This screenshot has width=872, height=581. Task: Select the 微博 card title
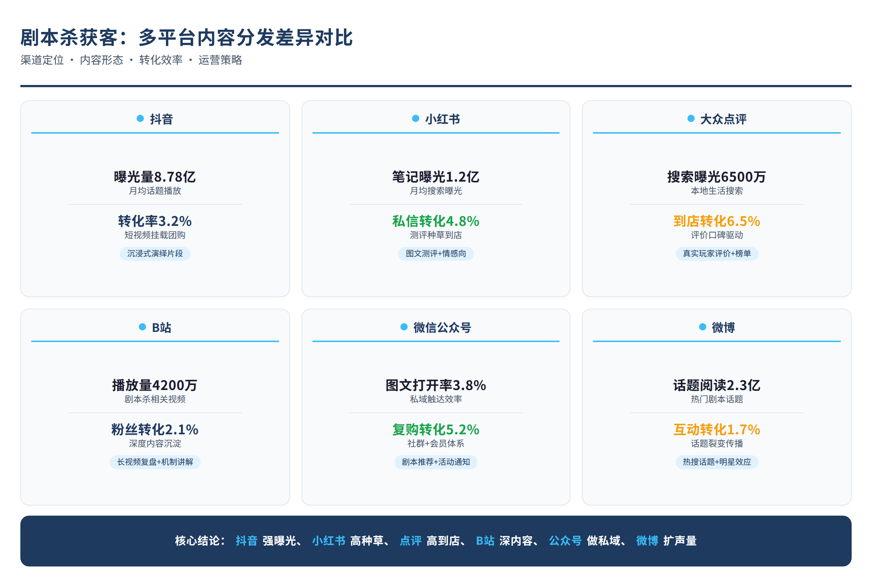(x=723, y=328)
